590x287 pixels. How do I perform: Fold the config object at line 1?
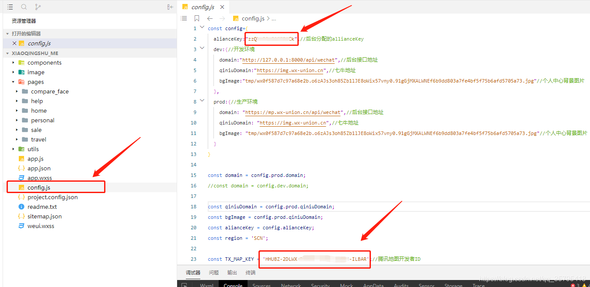click(202, 28)
